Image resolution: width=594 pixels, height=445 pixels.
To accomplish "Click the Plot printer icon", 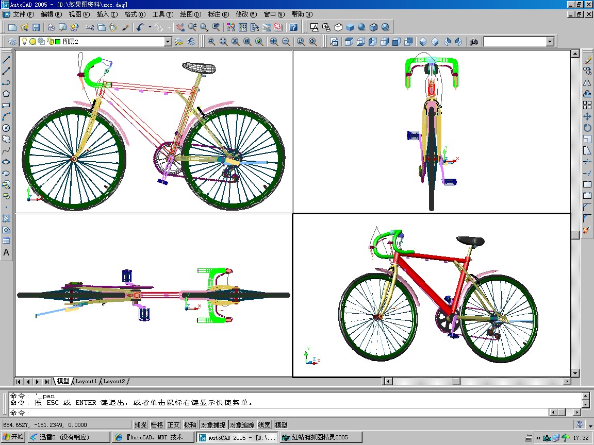I will [x=51, y=27].
